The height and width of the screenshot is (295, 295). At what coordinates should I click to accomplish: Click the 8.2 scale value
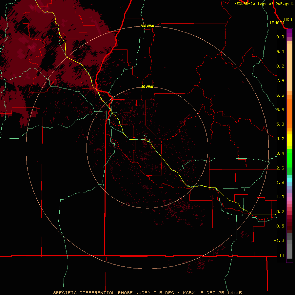pos(280,66)
